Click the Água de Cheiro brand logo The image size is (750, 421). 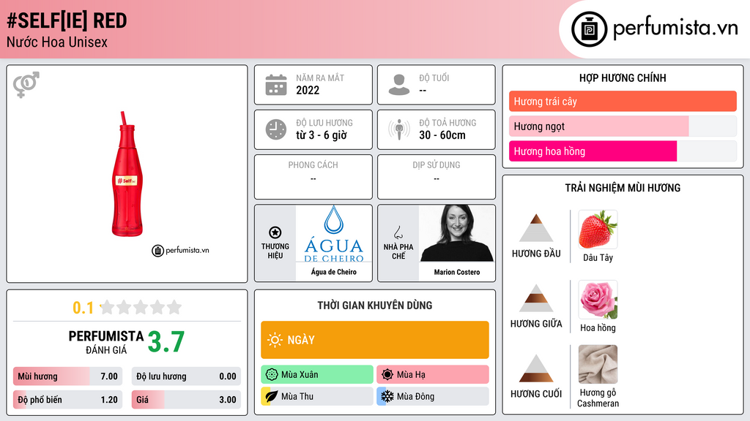[x=334, y=235]
